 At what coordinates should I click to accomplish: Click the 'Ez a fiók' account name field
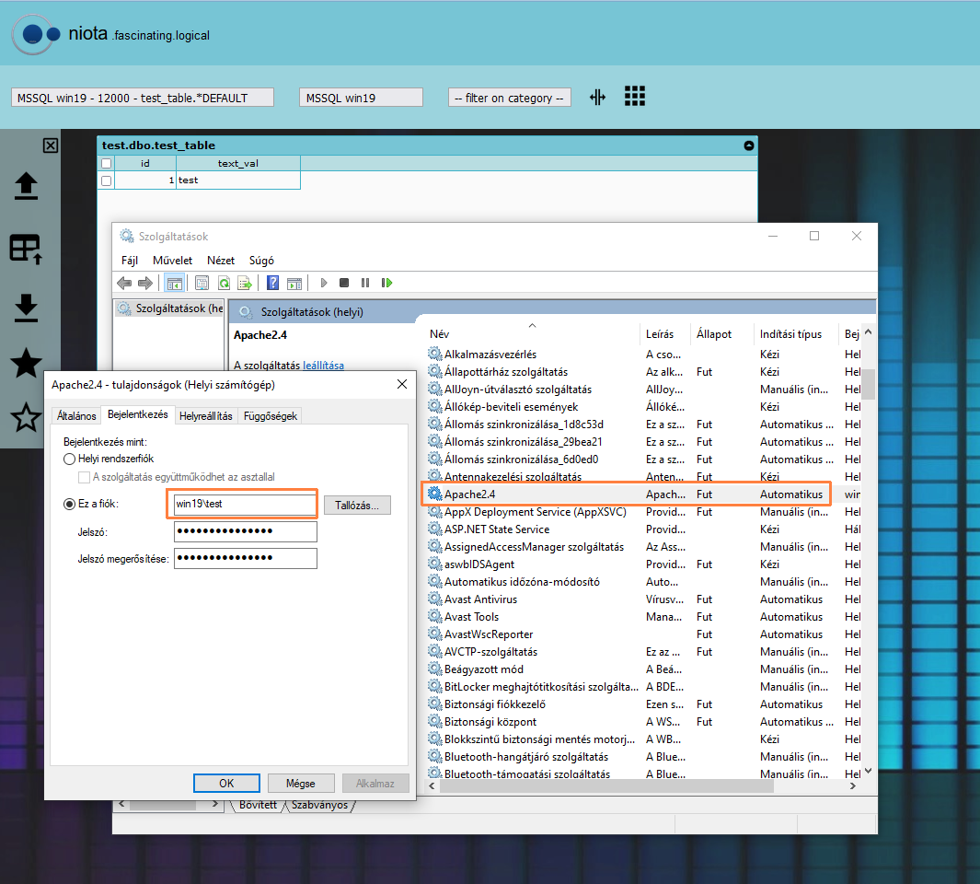tap(245, 505)
